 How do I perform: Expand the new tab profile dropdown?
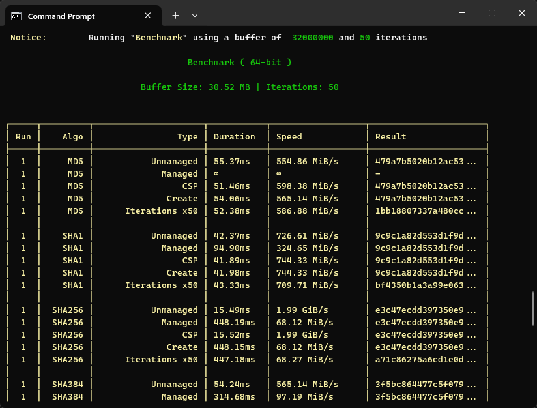coord(195,16)
